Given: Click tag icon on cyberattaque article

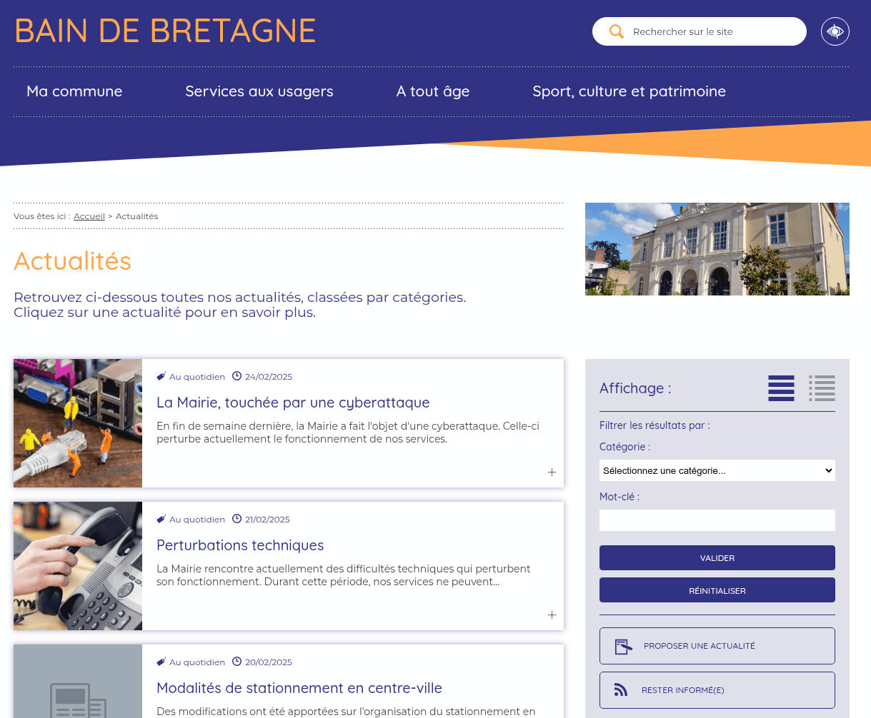Looking at the screenshot, I should click(x=161, y=376).
